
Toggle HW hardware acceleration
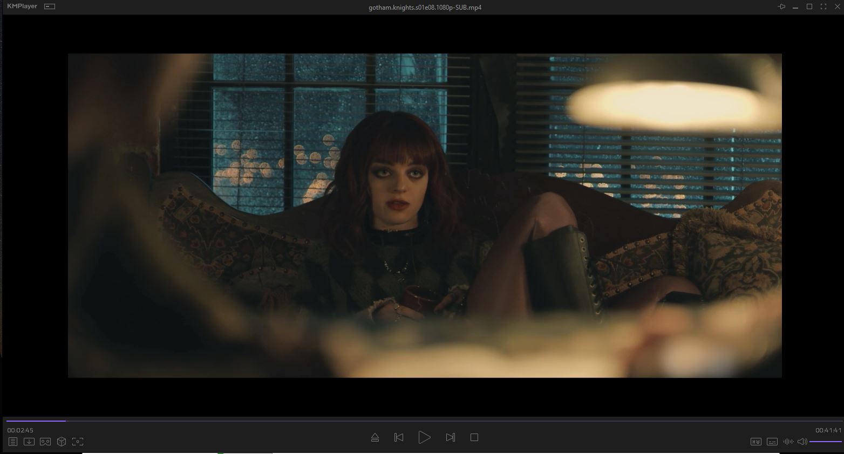[756, 442]
